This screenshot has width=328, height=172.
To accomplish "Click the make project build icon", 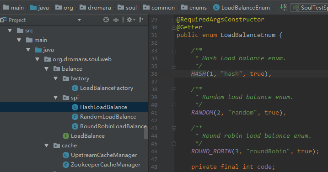I will click(284, 7).
